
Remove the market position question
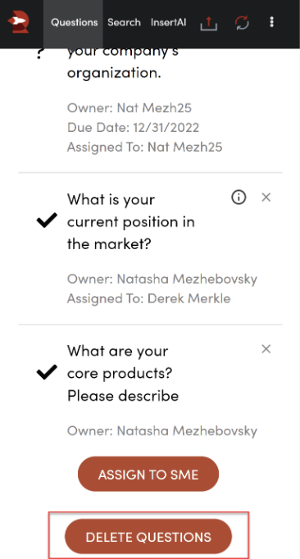[266, 198]
